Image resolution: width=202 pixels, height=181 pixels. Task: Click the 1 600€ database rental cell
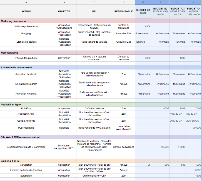194,170
